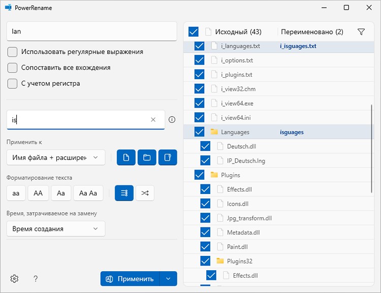Open settings via the gear icon

[14, 278]
